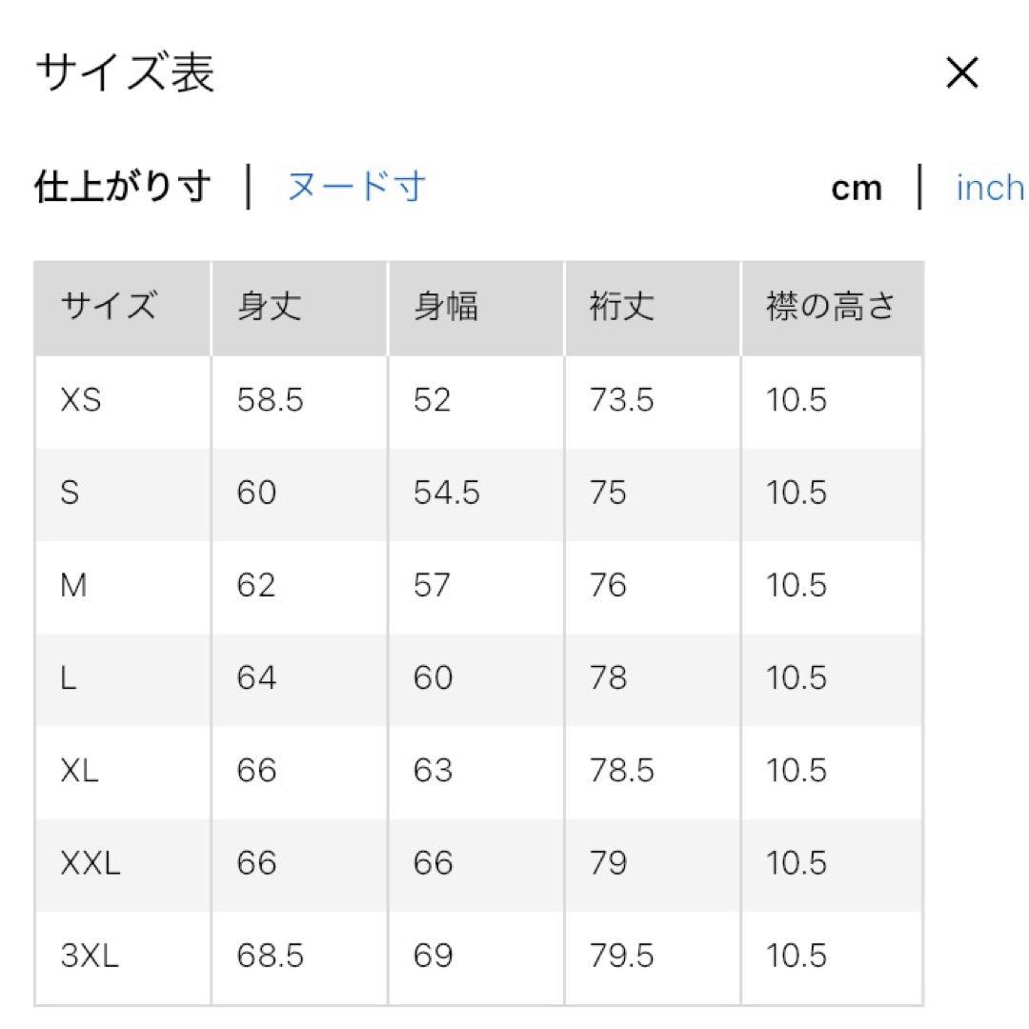This screenshot has height=1029, width=1029.
Task: Click the 襟の高さ column header
Action: click(831, 308)
